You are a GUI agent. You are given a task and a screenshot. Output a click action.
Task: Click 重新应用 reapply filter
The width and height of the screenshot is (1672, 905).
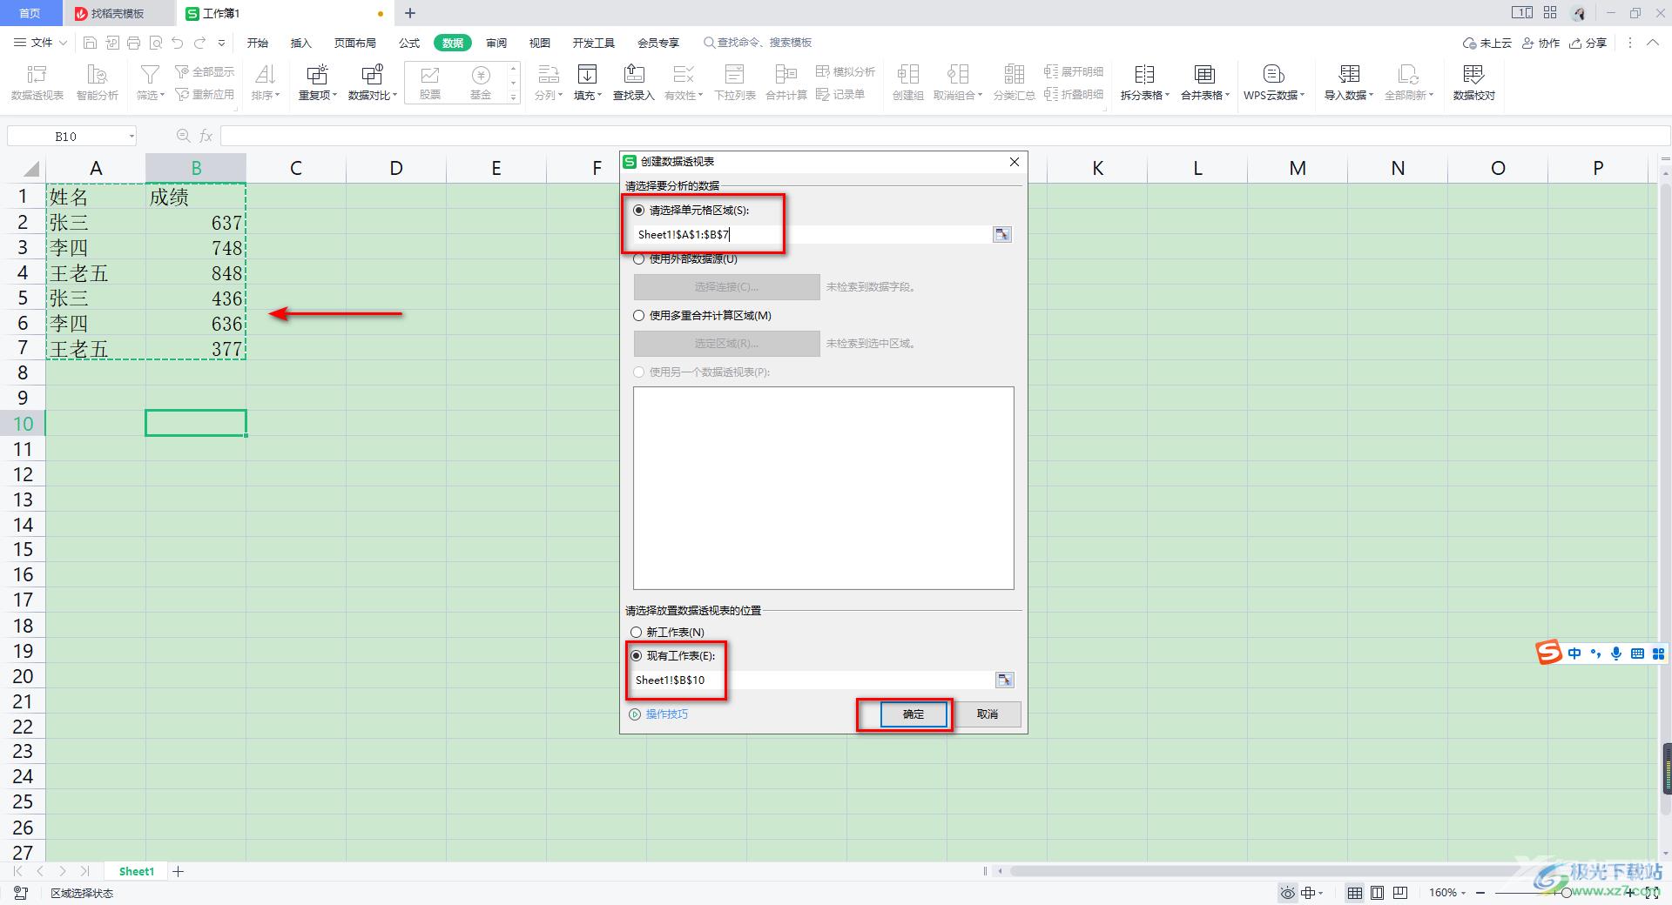pos(205,94)
